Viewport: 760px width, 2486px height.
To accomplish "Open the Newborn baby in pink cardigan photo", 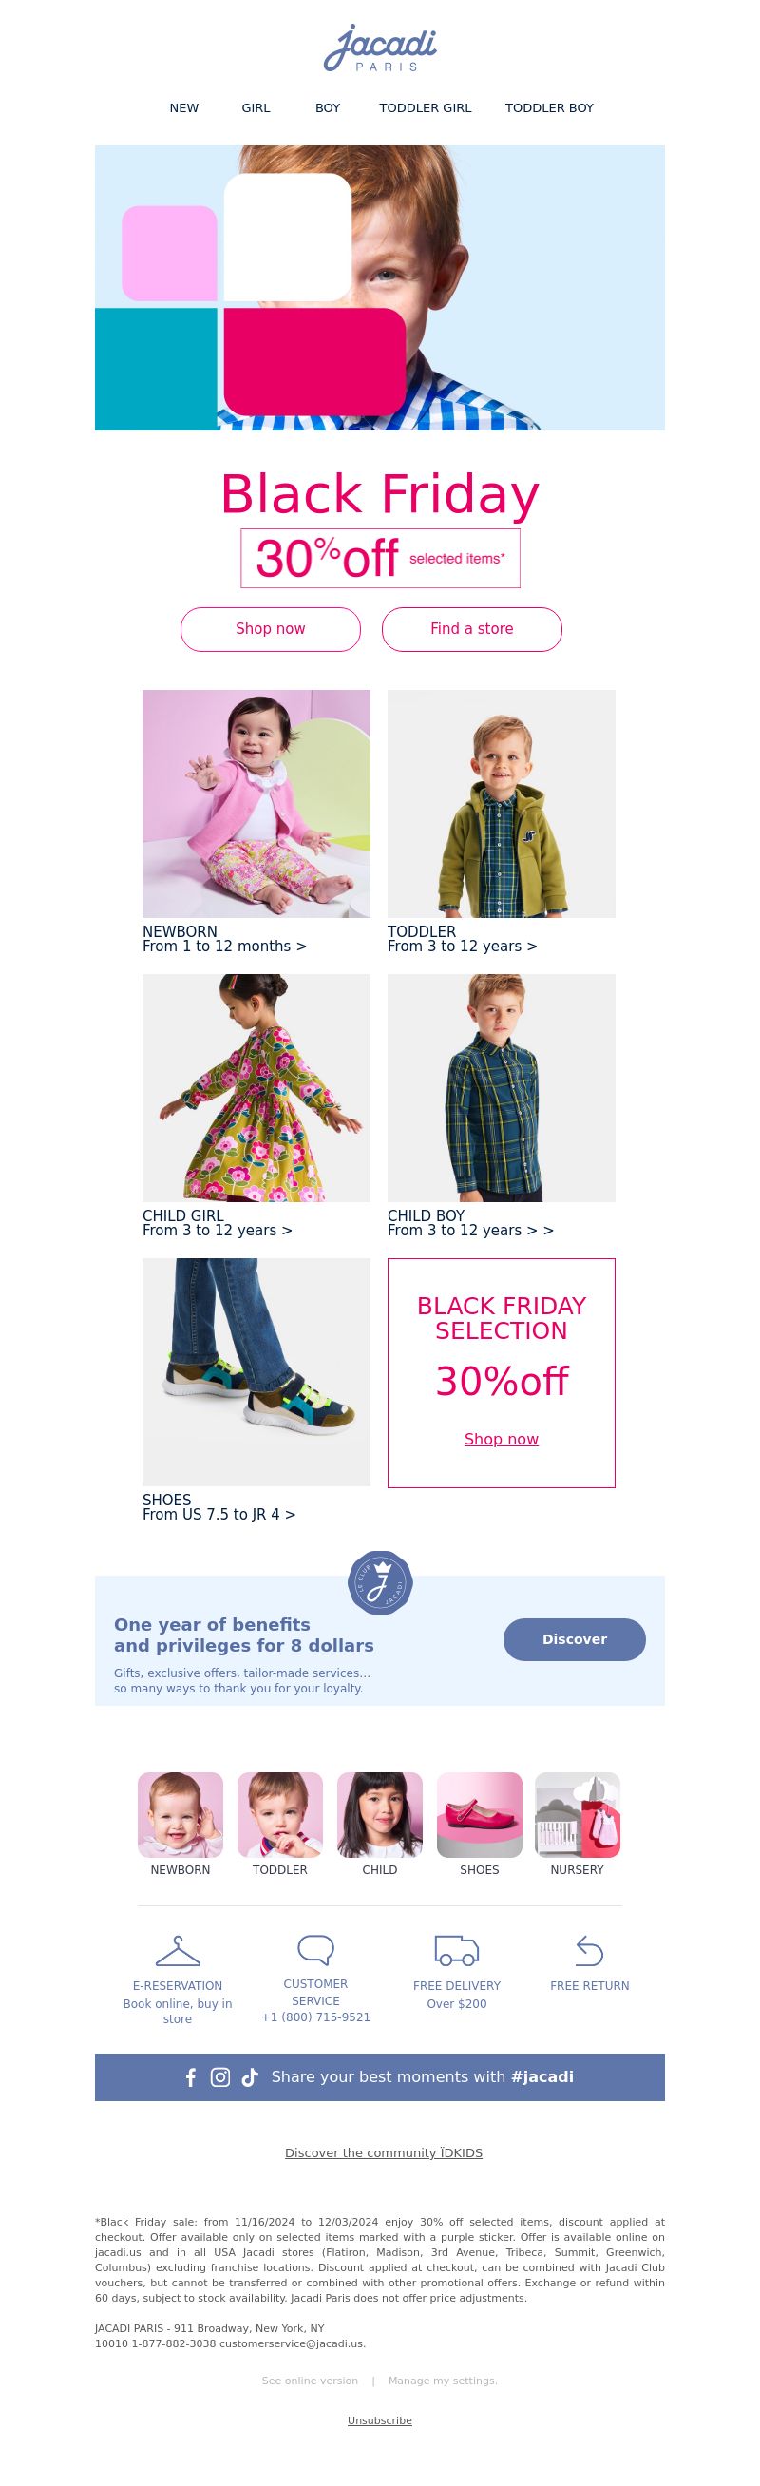I will coord(256,804).
